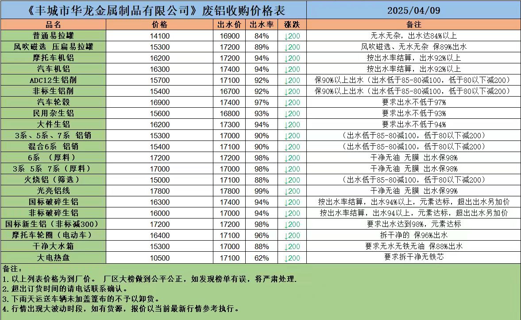
Task: Click remark 要求拆干净无铁芯
Action: (414, 257)
